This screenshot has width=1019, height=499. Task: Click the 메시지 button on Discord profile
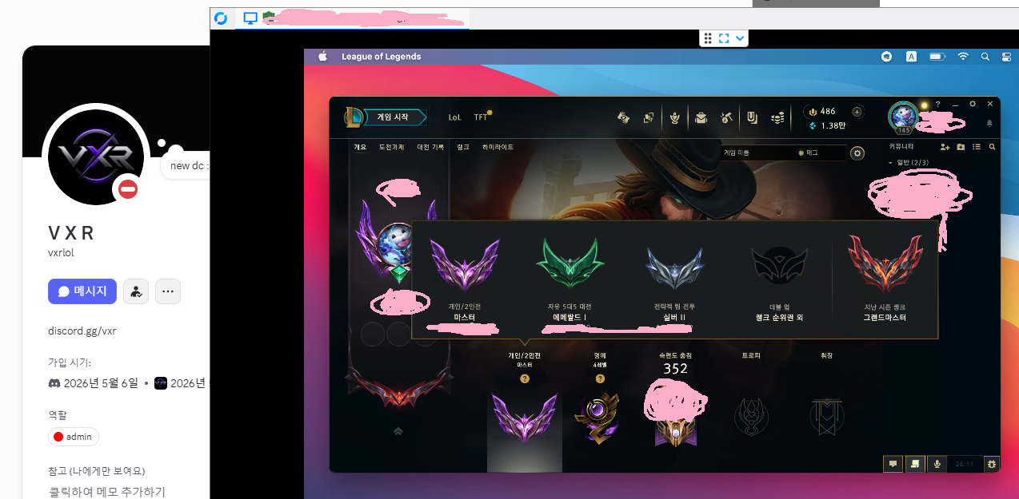pos(82,291)
